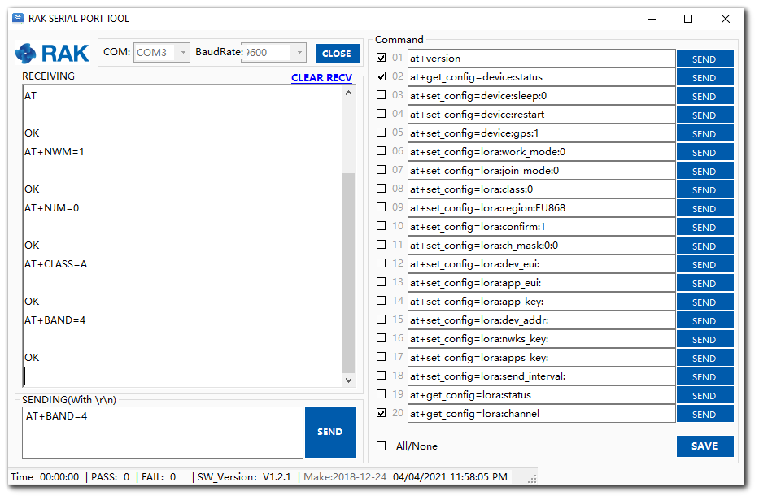
Task: Send the lora:work_mode:0 command
Action: (x=704, y=152)
